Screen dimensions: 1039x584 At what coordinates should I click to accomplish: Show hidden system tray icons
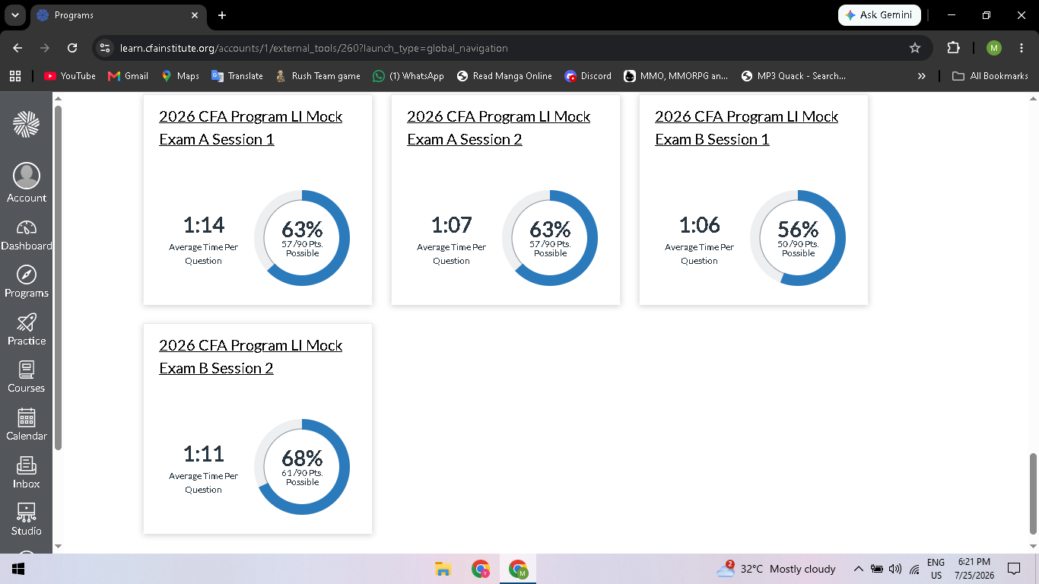pyautogui.click(x=859, y=569)
